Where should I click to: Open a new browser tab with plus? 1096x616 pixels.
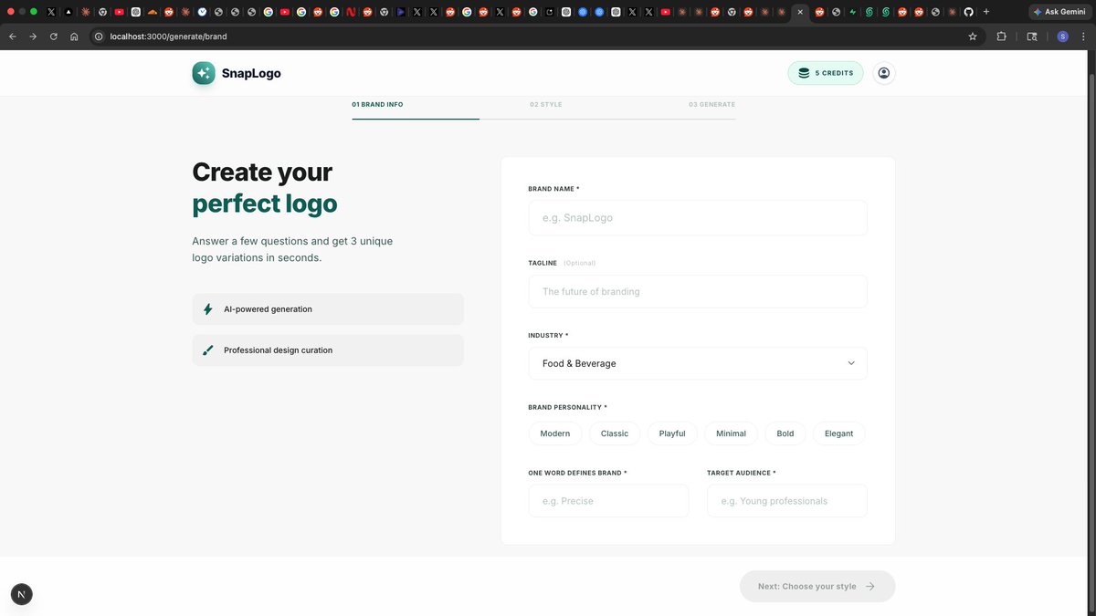pos(986,12)
